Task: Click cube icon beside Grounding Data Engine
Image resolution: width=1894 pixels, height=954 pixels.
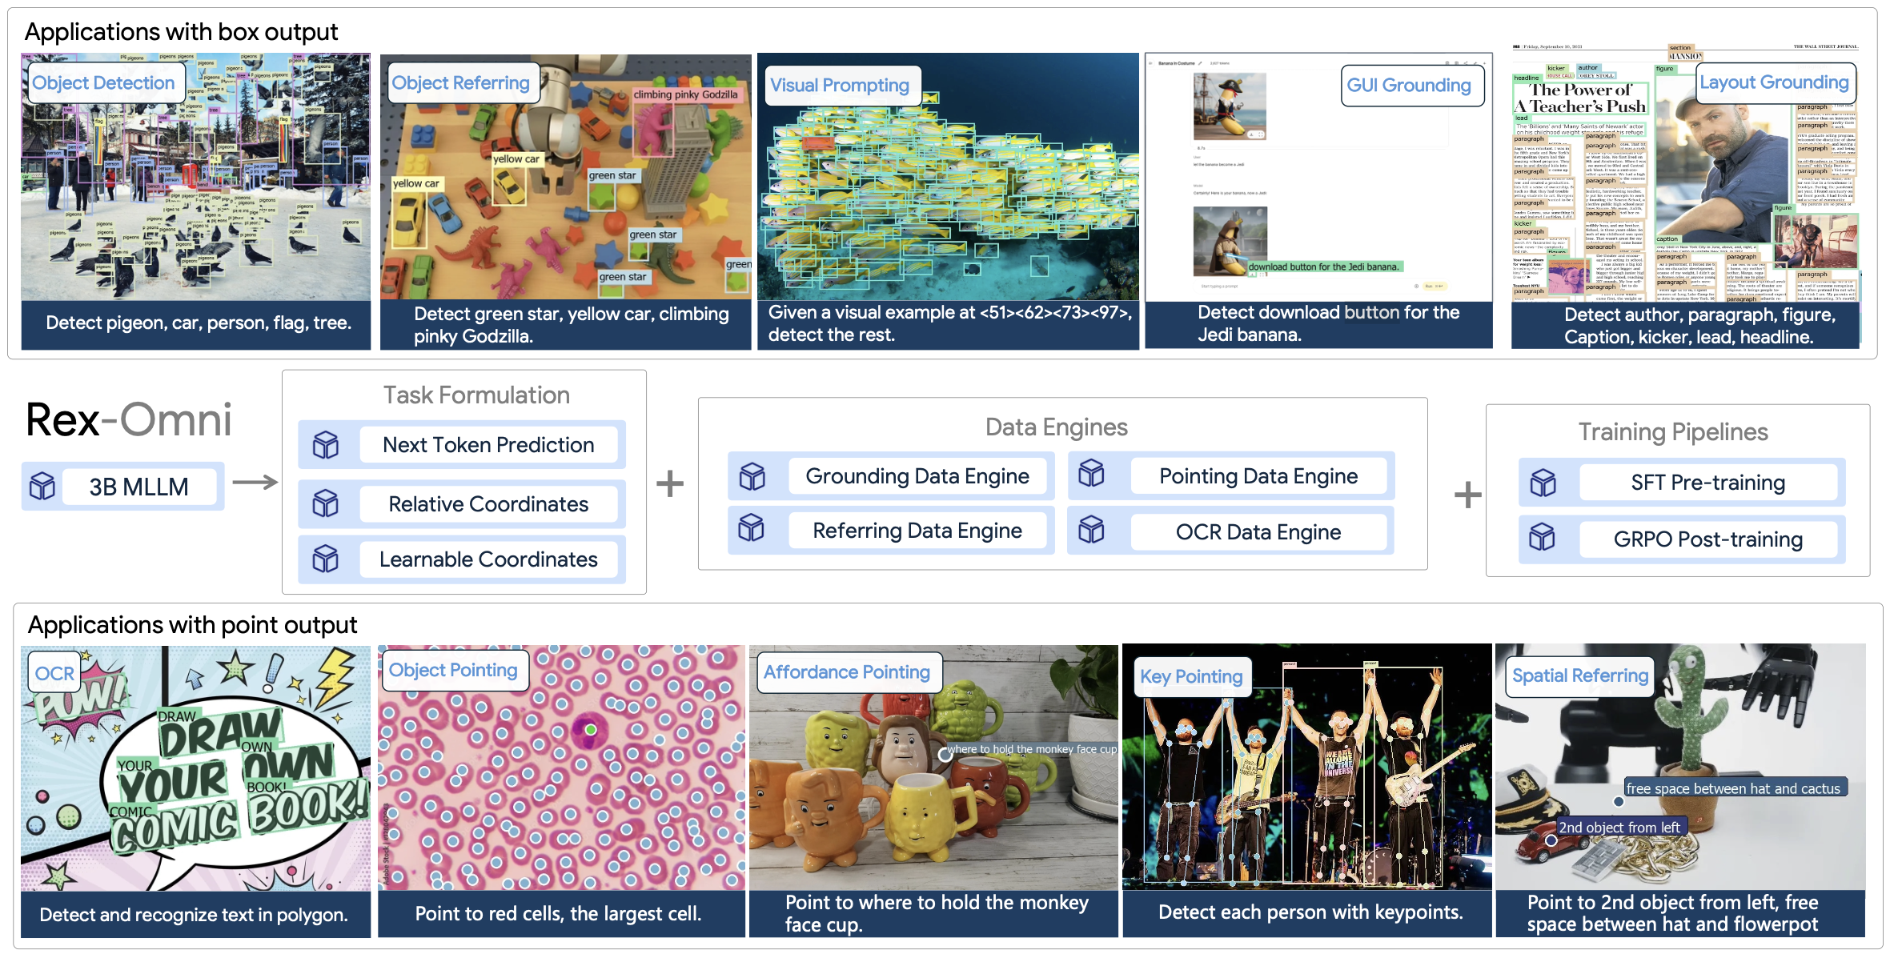Action: tap(752, 476)
